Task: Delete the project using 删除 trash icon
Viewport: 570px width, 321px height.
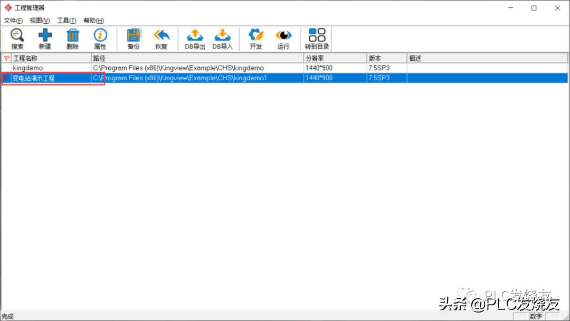Action: 72,39
